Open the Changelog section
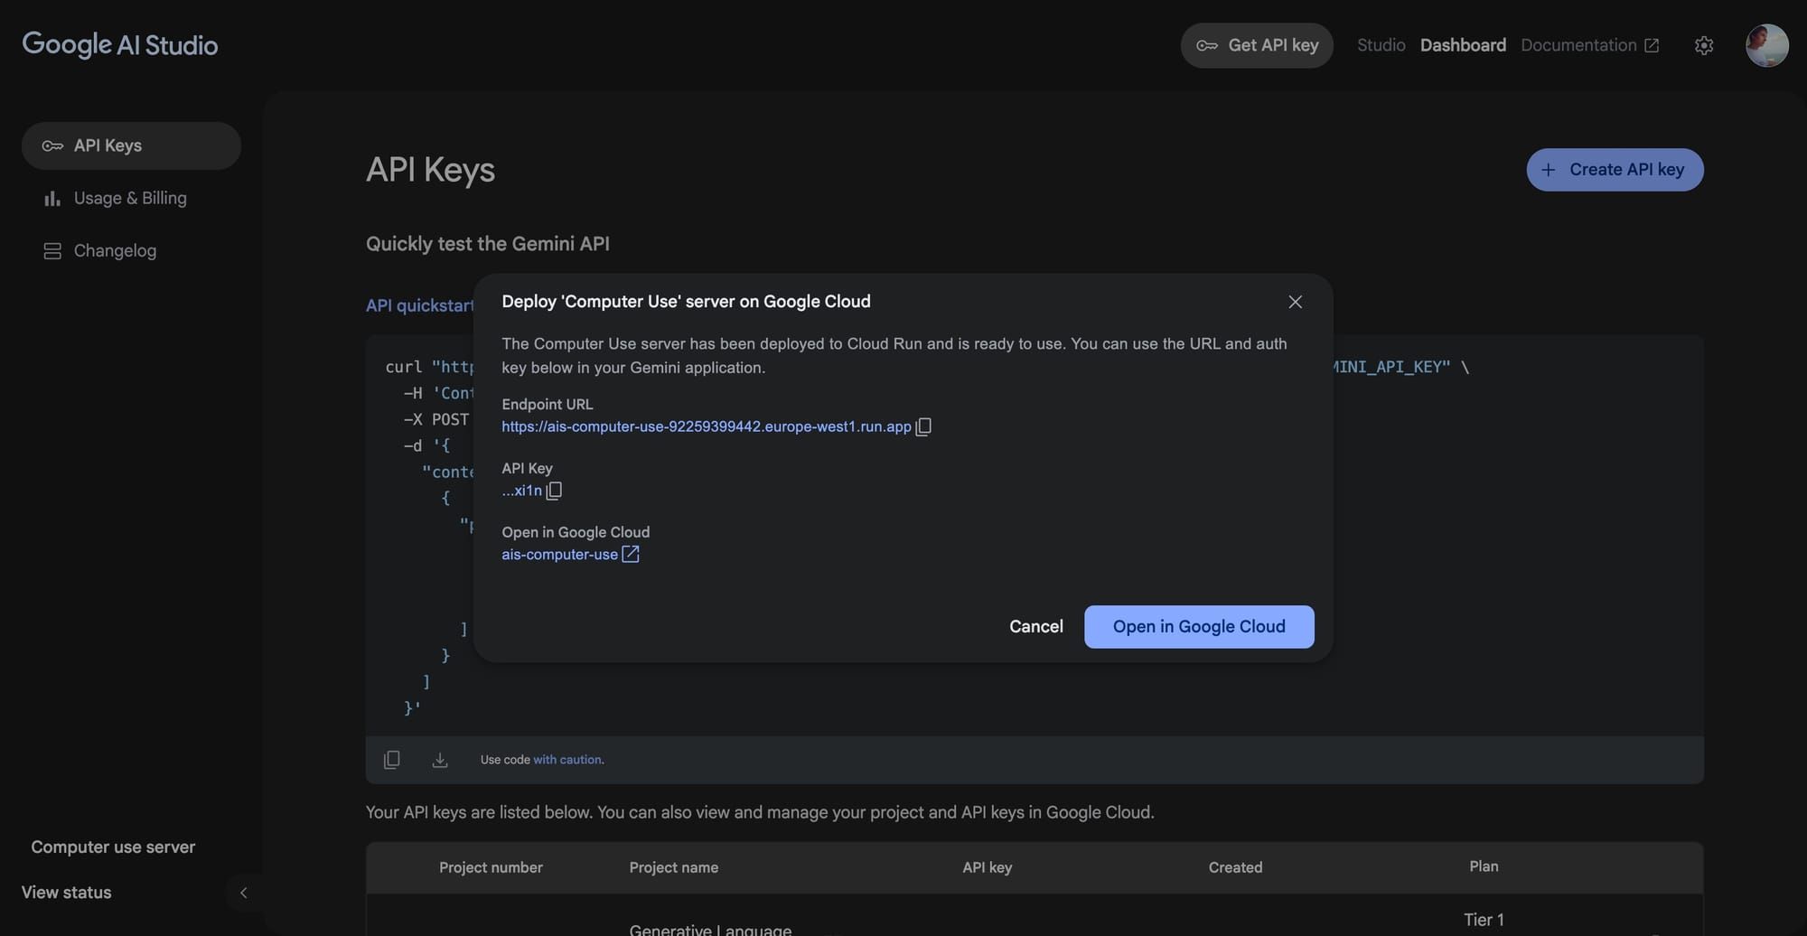 coord(115,250)
